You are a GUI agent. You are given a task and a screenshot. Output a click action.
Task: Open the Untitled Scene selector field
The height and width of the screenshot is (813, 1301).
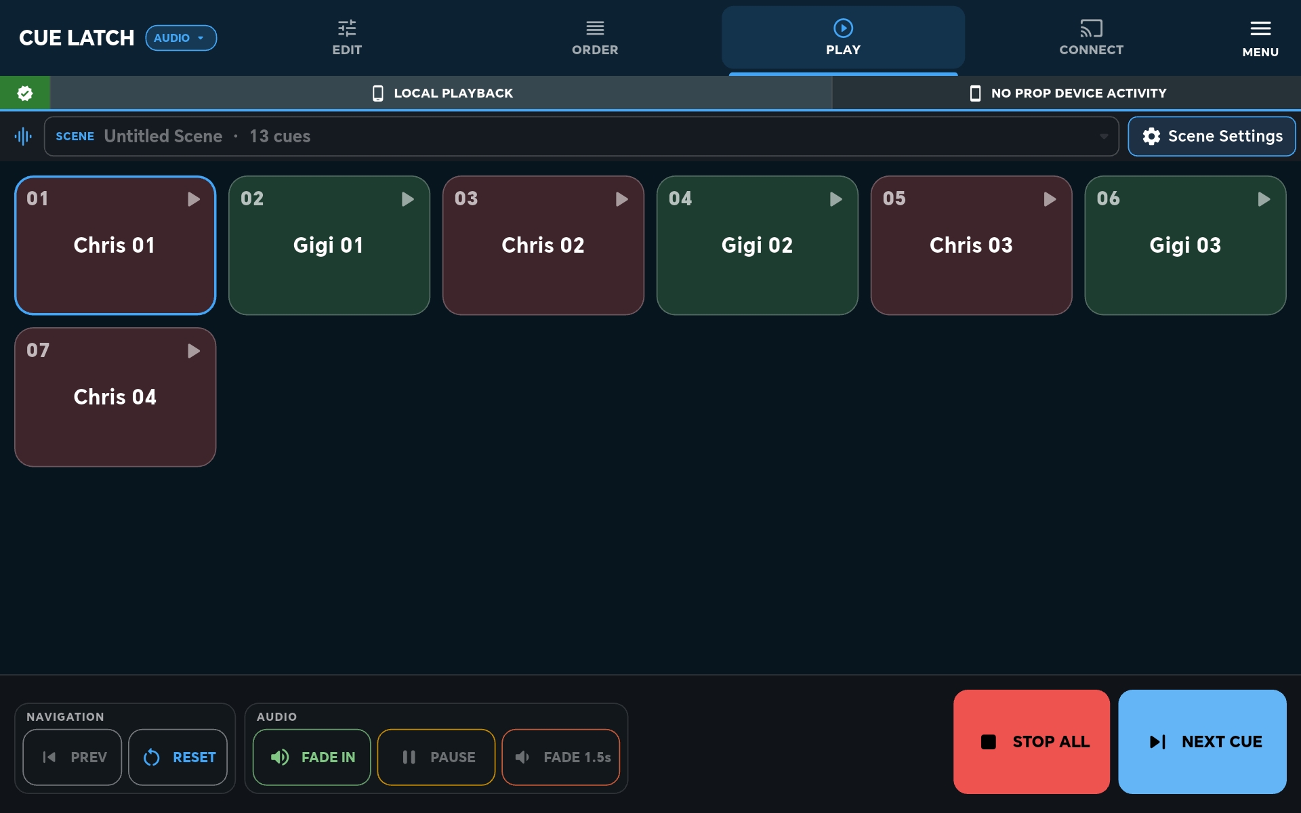(581, 136)
